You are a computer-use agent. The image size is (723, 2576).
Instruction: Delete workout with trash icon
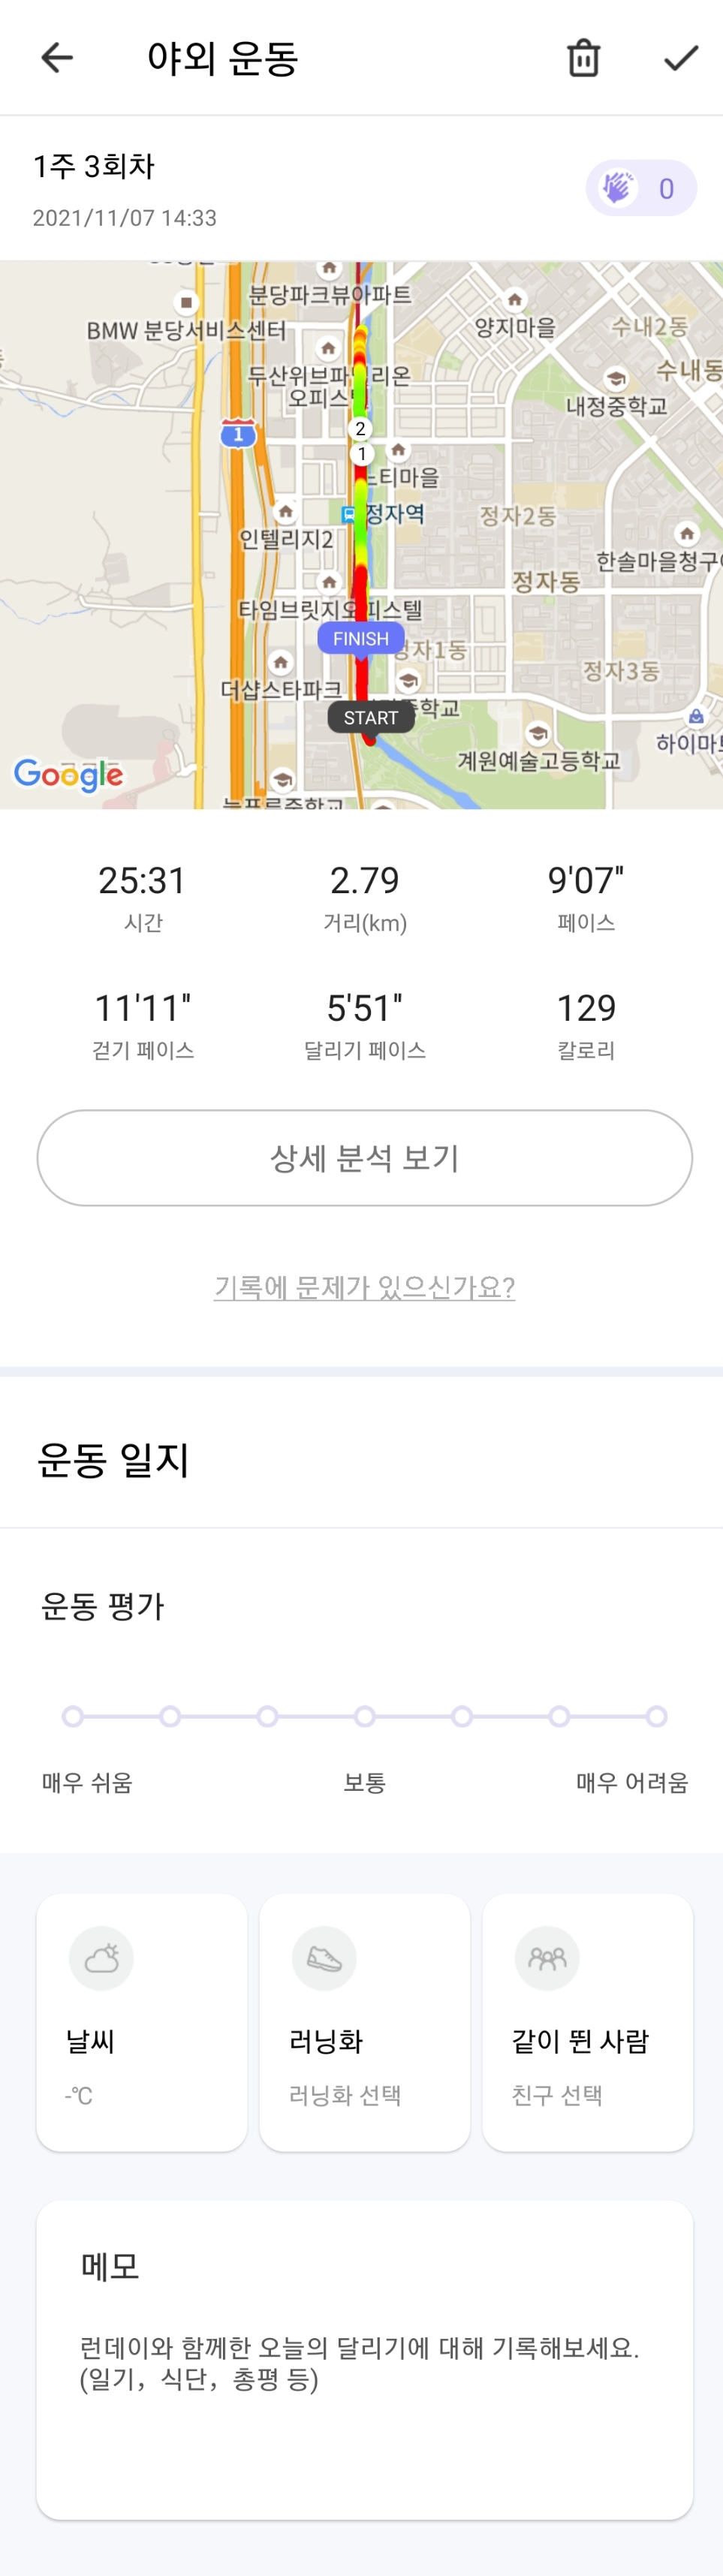pyautogui.click(x=583, y=58)
